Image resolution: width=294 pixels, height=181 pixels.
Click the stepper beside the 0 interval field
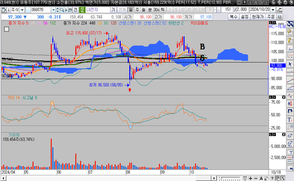tap(215, 10)
